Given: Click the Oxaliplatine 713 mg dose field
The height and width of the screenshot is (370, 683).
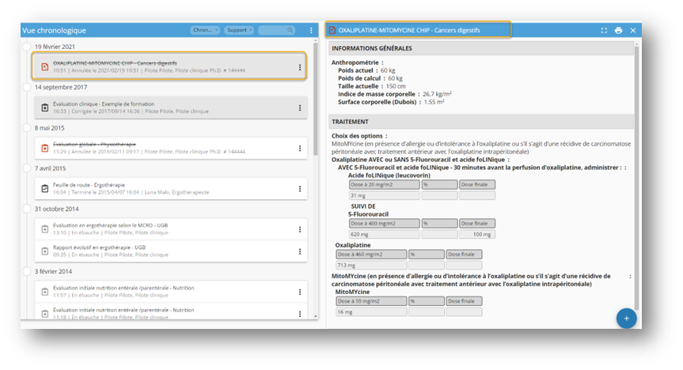Looking at the screenshot, I should [370, 266].
